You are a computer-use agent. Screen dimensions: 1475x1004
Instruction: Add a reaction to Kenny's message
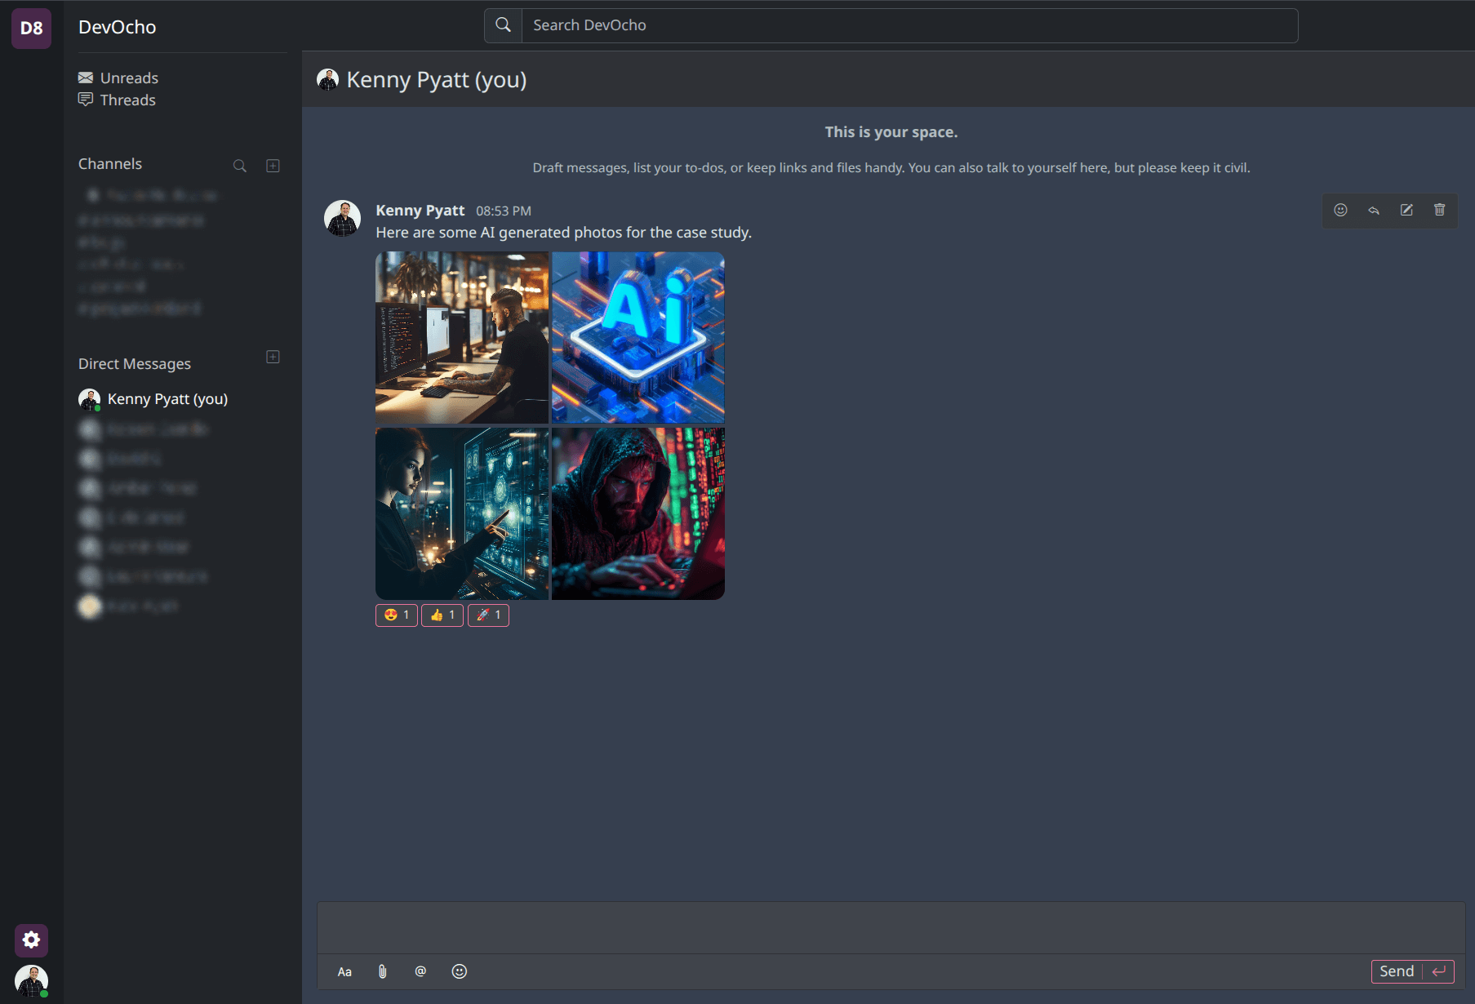point(1340,210)
